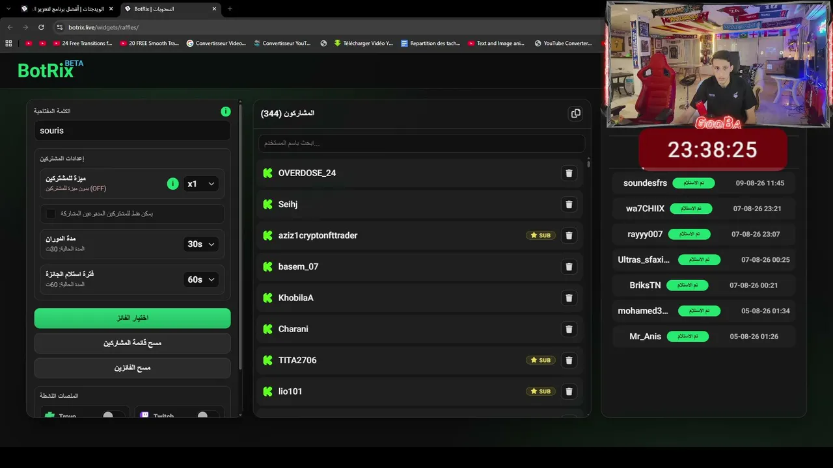Click مسح قائمة المشاركين button
The width and height of the screenshot is (833, 468).
(x=133, y=343)
